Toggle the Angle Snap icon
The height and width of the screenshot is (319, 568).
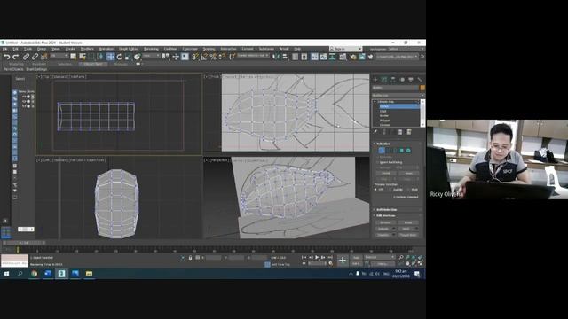click(204, 57)
